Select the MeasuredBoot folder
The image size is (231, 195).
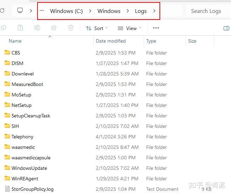(23, 84)
